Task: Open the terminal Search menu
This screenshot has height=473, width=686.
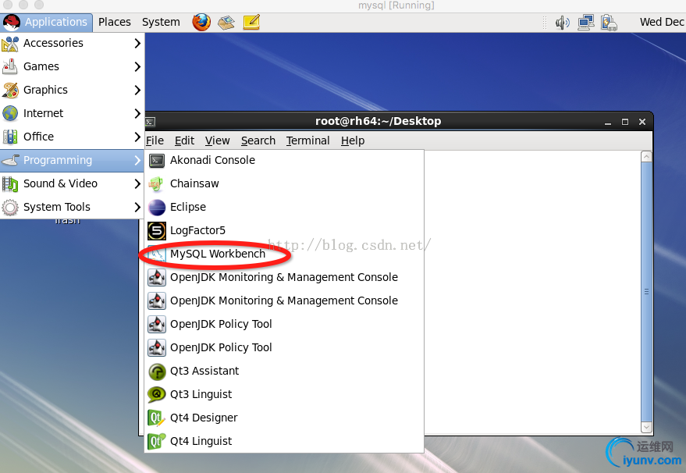Action: (x=258, y=140)
